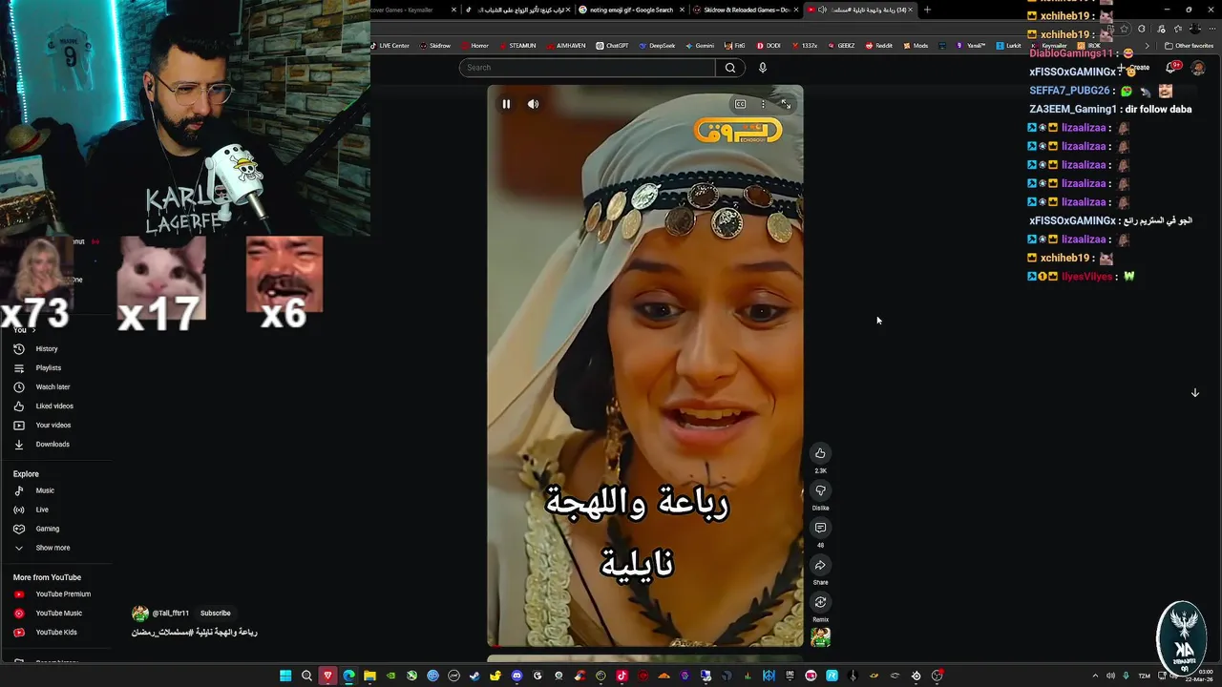Open ChatGPT bookmark
The height and width of the screenshot is (687, 1222).
612,46
